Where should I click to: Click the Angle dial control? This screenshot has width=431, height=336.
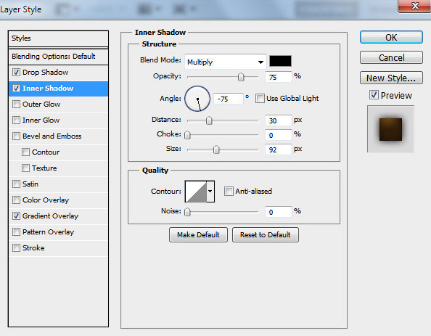[x=197, y=99]
